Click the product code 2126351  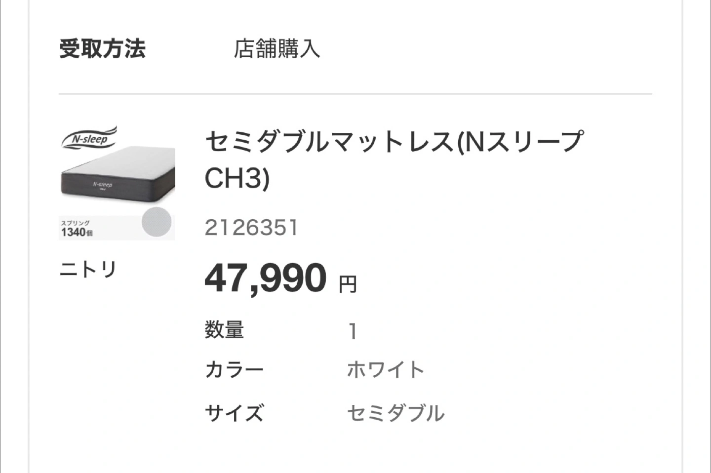pyautogui.click(x=251, y=228)
